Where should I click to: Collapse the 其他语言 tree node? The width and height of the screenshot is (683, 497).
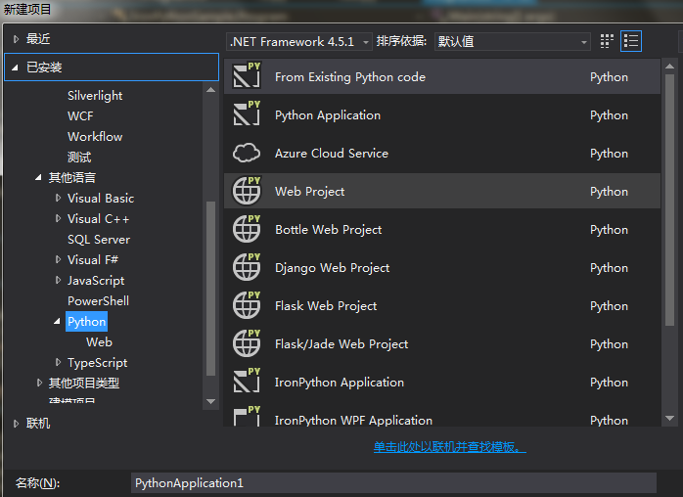coord(38,177)
